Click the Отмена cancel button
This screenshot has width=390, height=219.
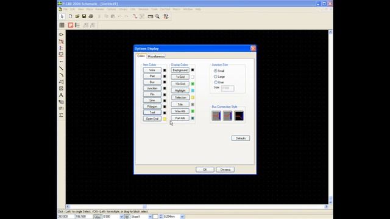225,170
